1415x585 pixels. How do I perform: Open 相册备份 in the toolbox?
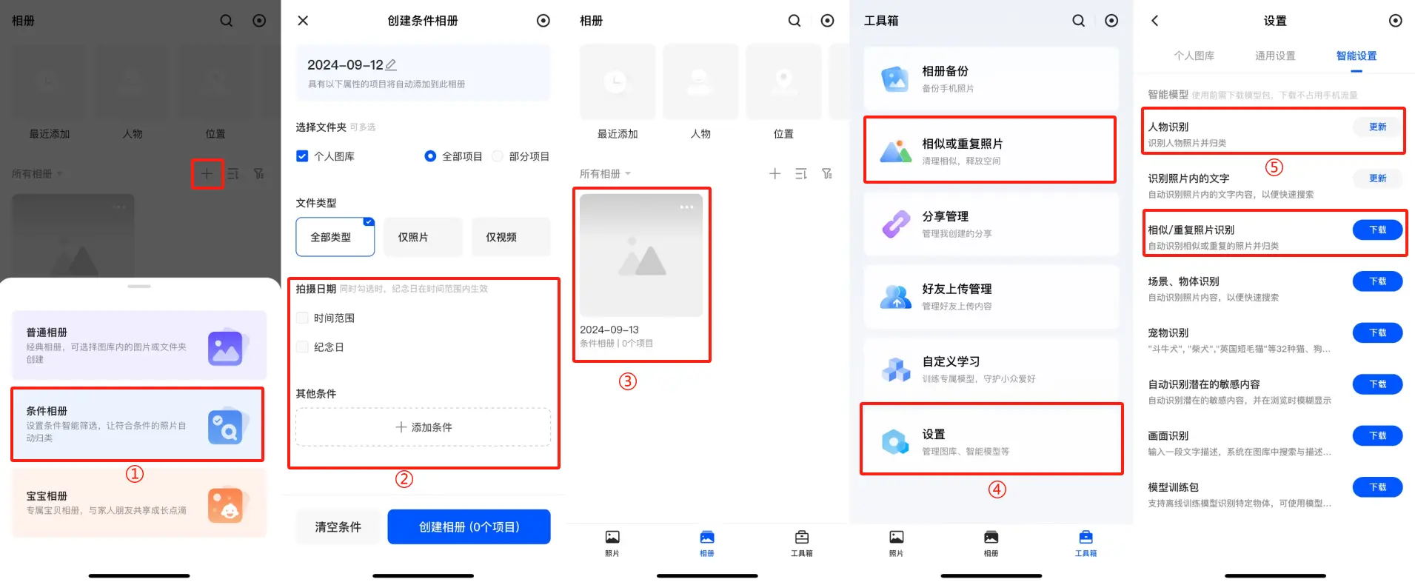point(989,78)
